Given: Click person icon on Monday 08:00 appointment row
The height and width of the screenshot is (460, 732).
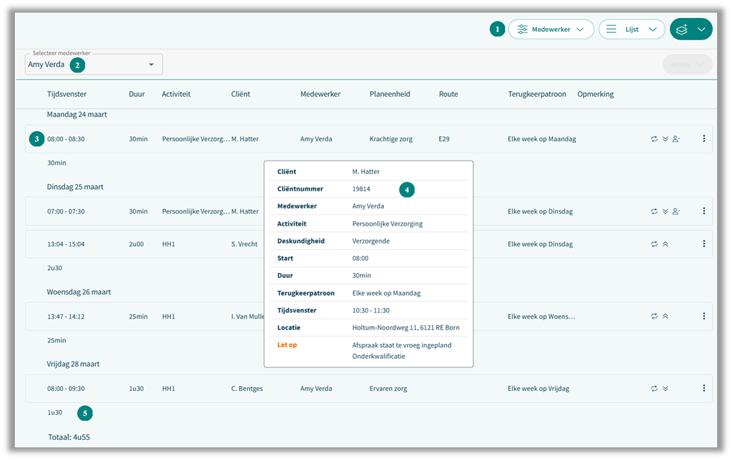Looking at the screenshot, I should [x=676, y=139].
